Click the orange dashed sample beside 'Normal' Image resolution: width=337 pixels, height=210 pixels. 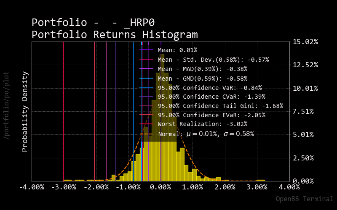click(146, 134)
